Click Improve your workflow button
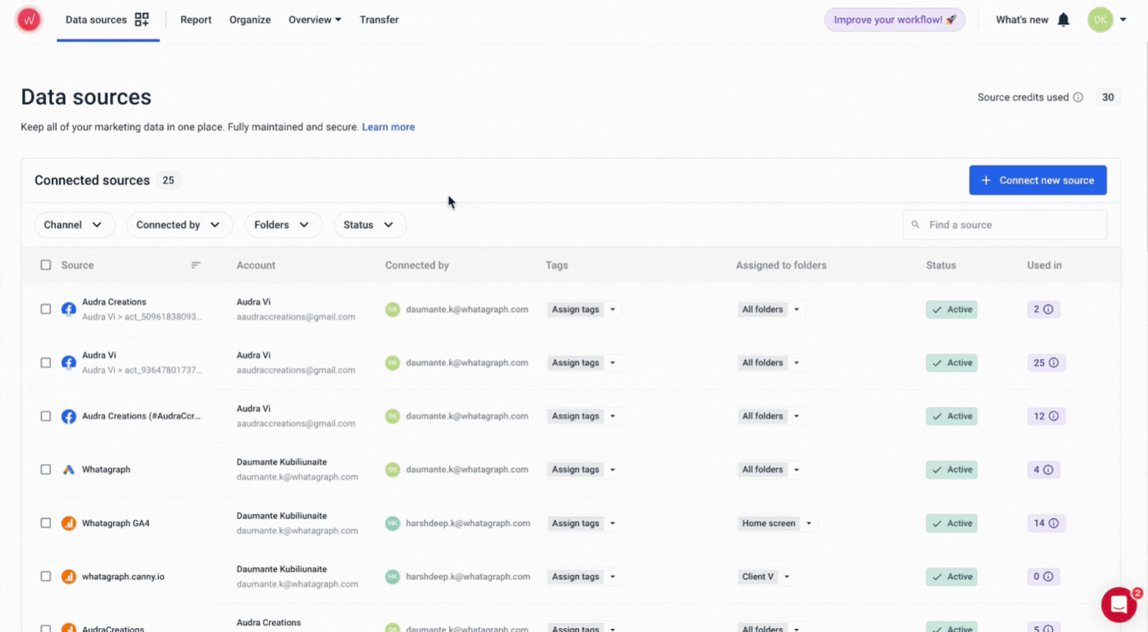This screenshot has width=1148, height=632. (x=895, y=20)
